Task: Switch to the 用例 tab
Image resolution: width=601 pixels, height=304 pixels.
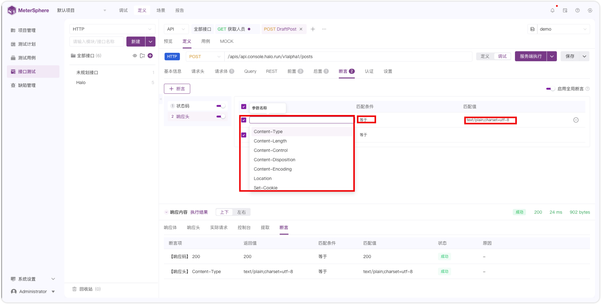Action: pyautogui.click(x=206, y=41)
